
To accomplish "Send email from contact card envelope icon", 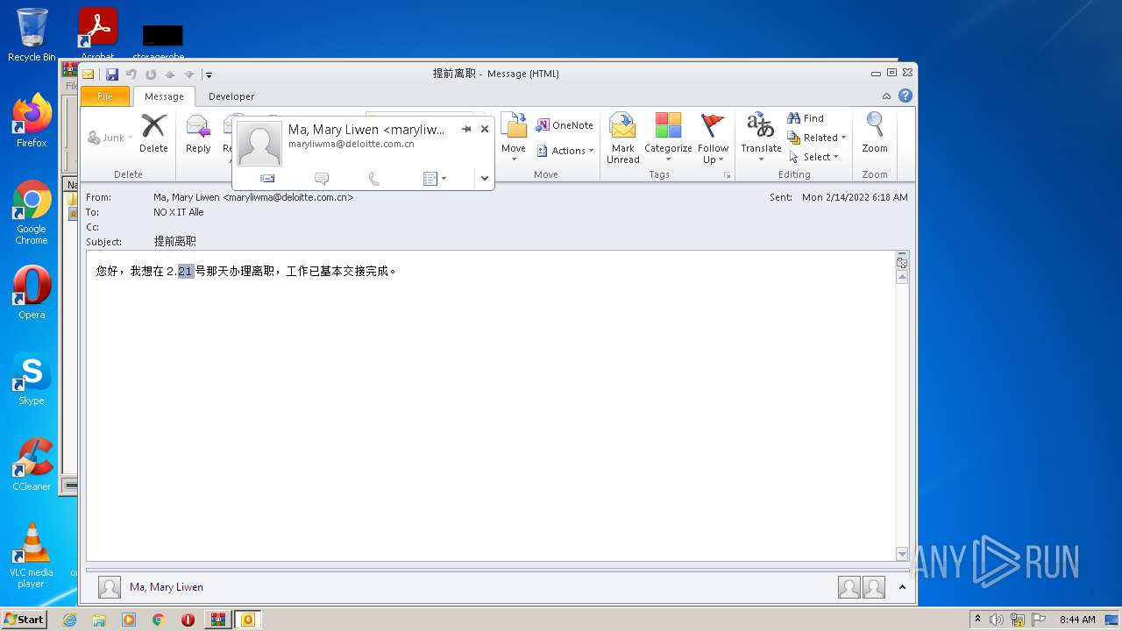I will coord(267,178).
